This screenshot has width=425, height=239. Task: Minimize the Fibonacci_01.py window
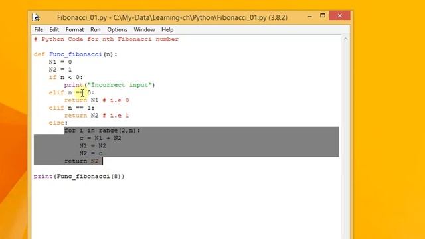click(x=310, y=17)
